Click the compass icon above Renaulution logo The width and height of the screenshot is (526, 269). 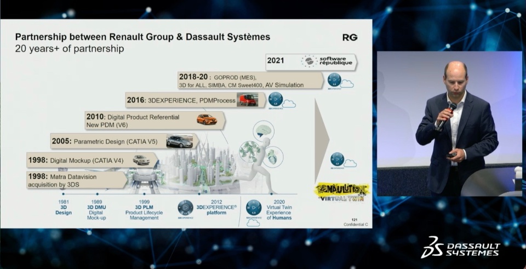[x=337, y=159]
